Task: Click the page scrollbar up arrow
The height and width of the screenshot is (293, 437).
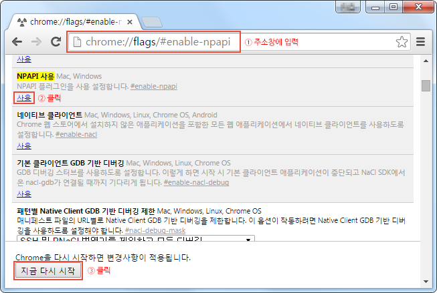Action: (x=426, y=61)
